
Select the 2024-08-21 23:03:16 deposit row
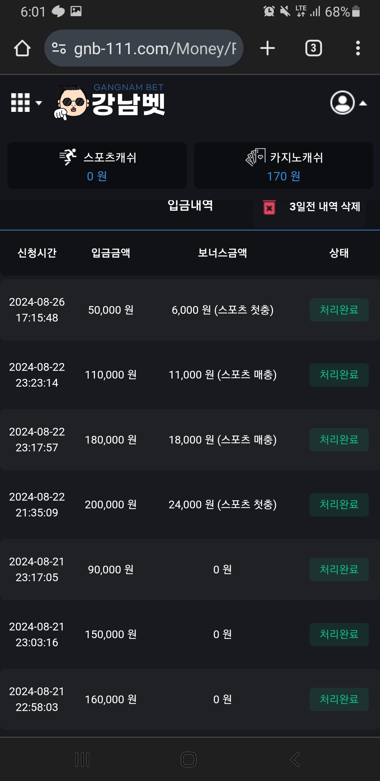coord(190,634)
